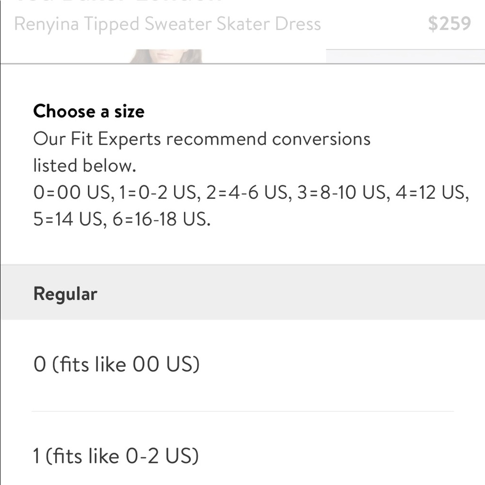Image resolution: width=485 pixels, height=485 pixels.
Task: Click the listed below text
Action: (84, 165)
